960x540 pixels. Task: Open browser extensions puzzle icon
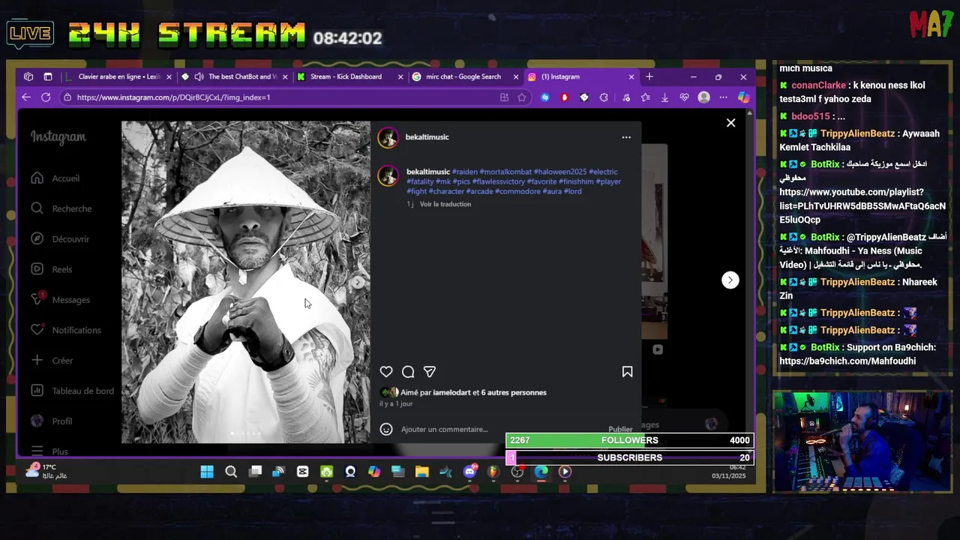[604, 97]
